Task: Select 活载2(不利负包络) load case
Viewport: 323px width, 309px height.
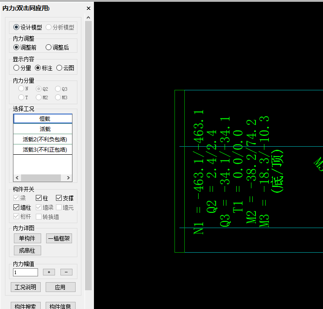Action: [x=42, y=140]
